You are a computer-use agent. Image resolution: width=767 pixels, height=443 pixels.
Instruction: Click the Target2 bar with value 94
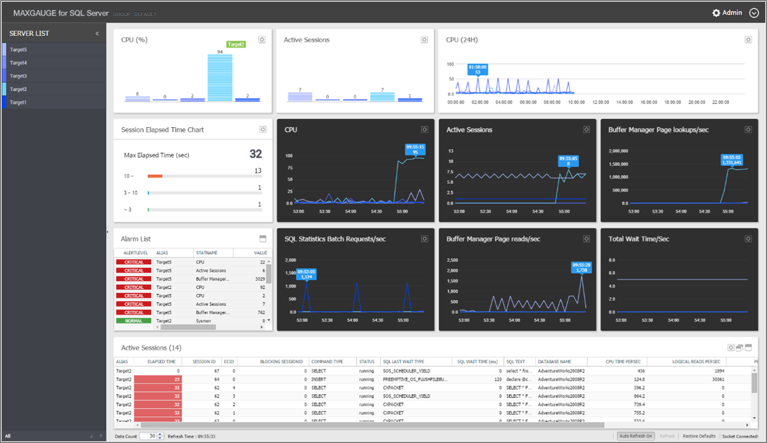click(x=220, y=78)
